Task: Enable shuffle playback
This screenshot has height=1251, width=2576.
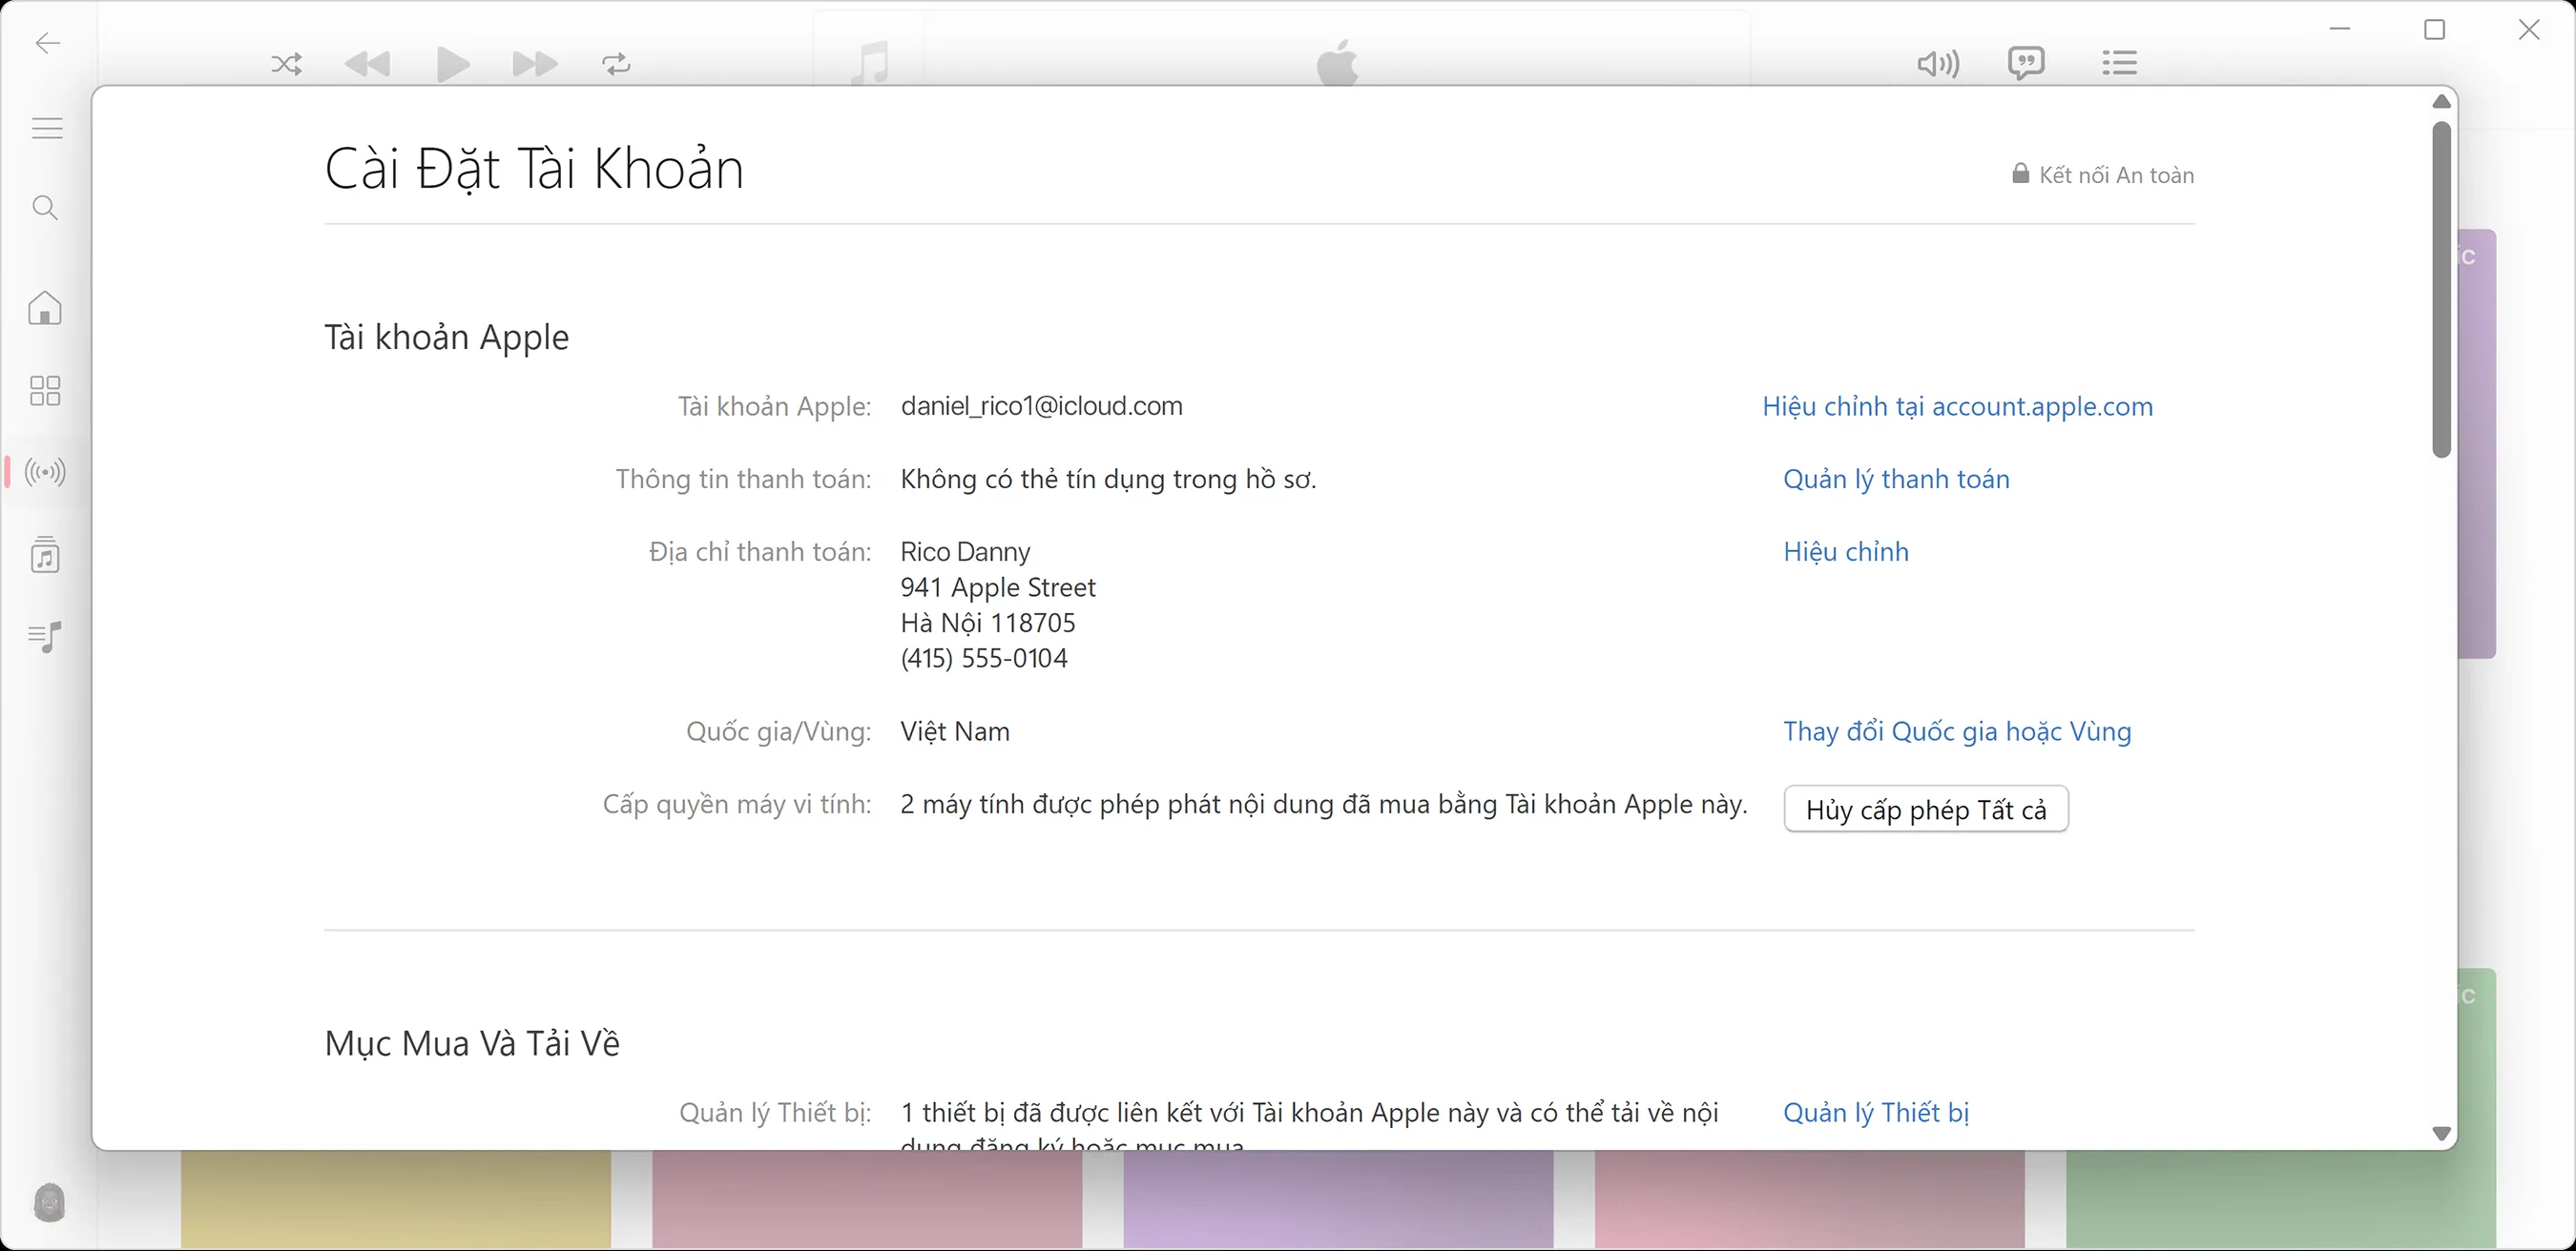Action: coord(286,64)
